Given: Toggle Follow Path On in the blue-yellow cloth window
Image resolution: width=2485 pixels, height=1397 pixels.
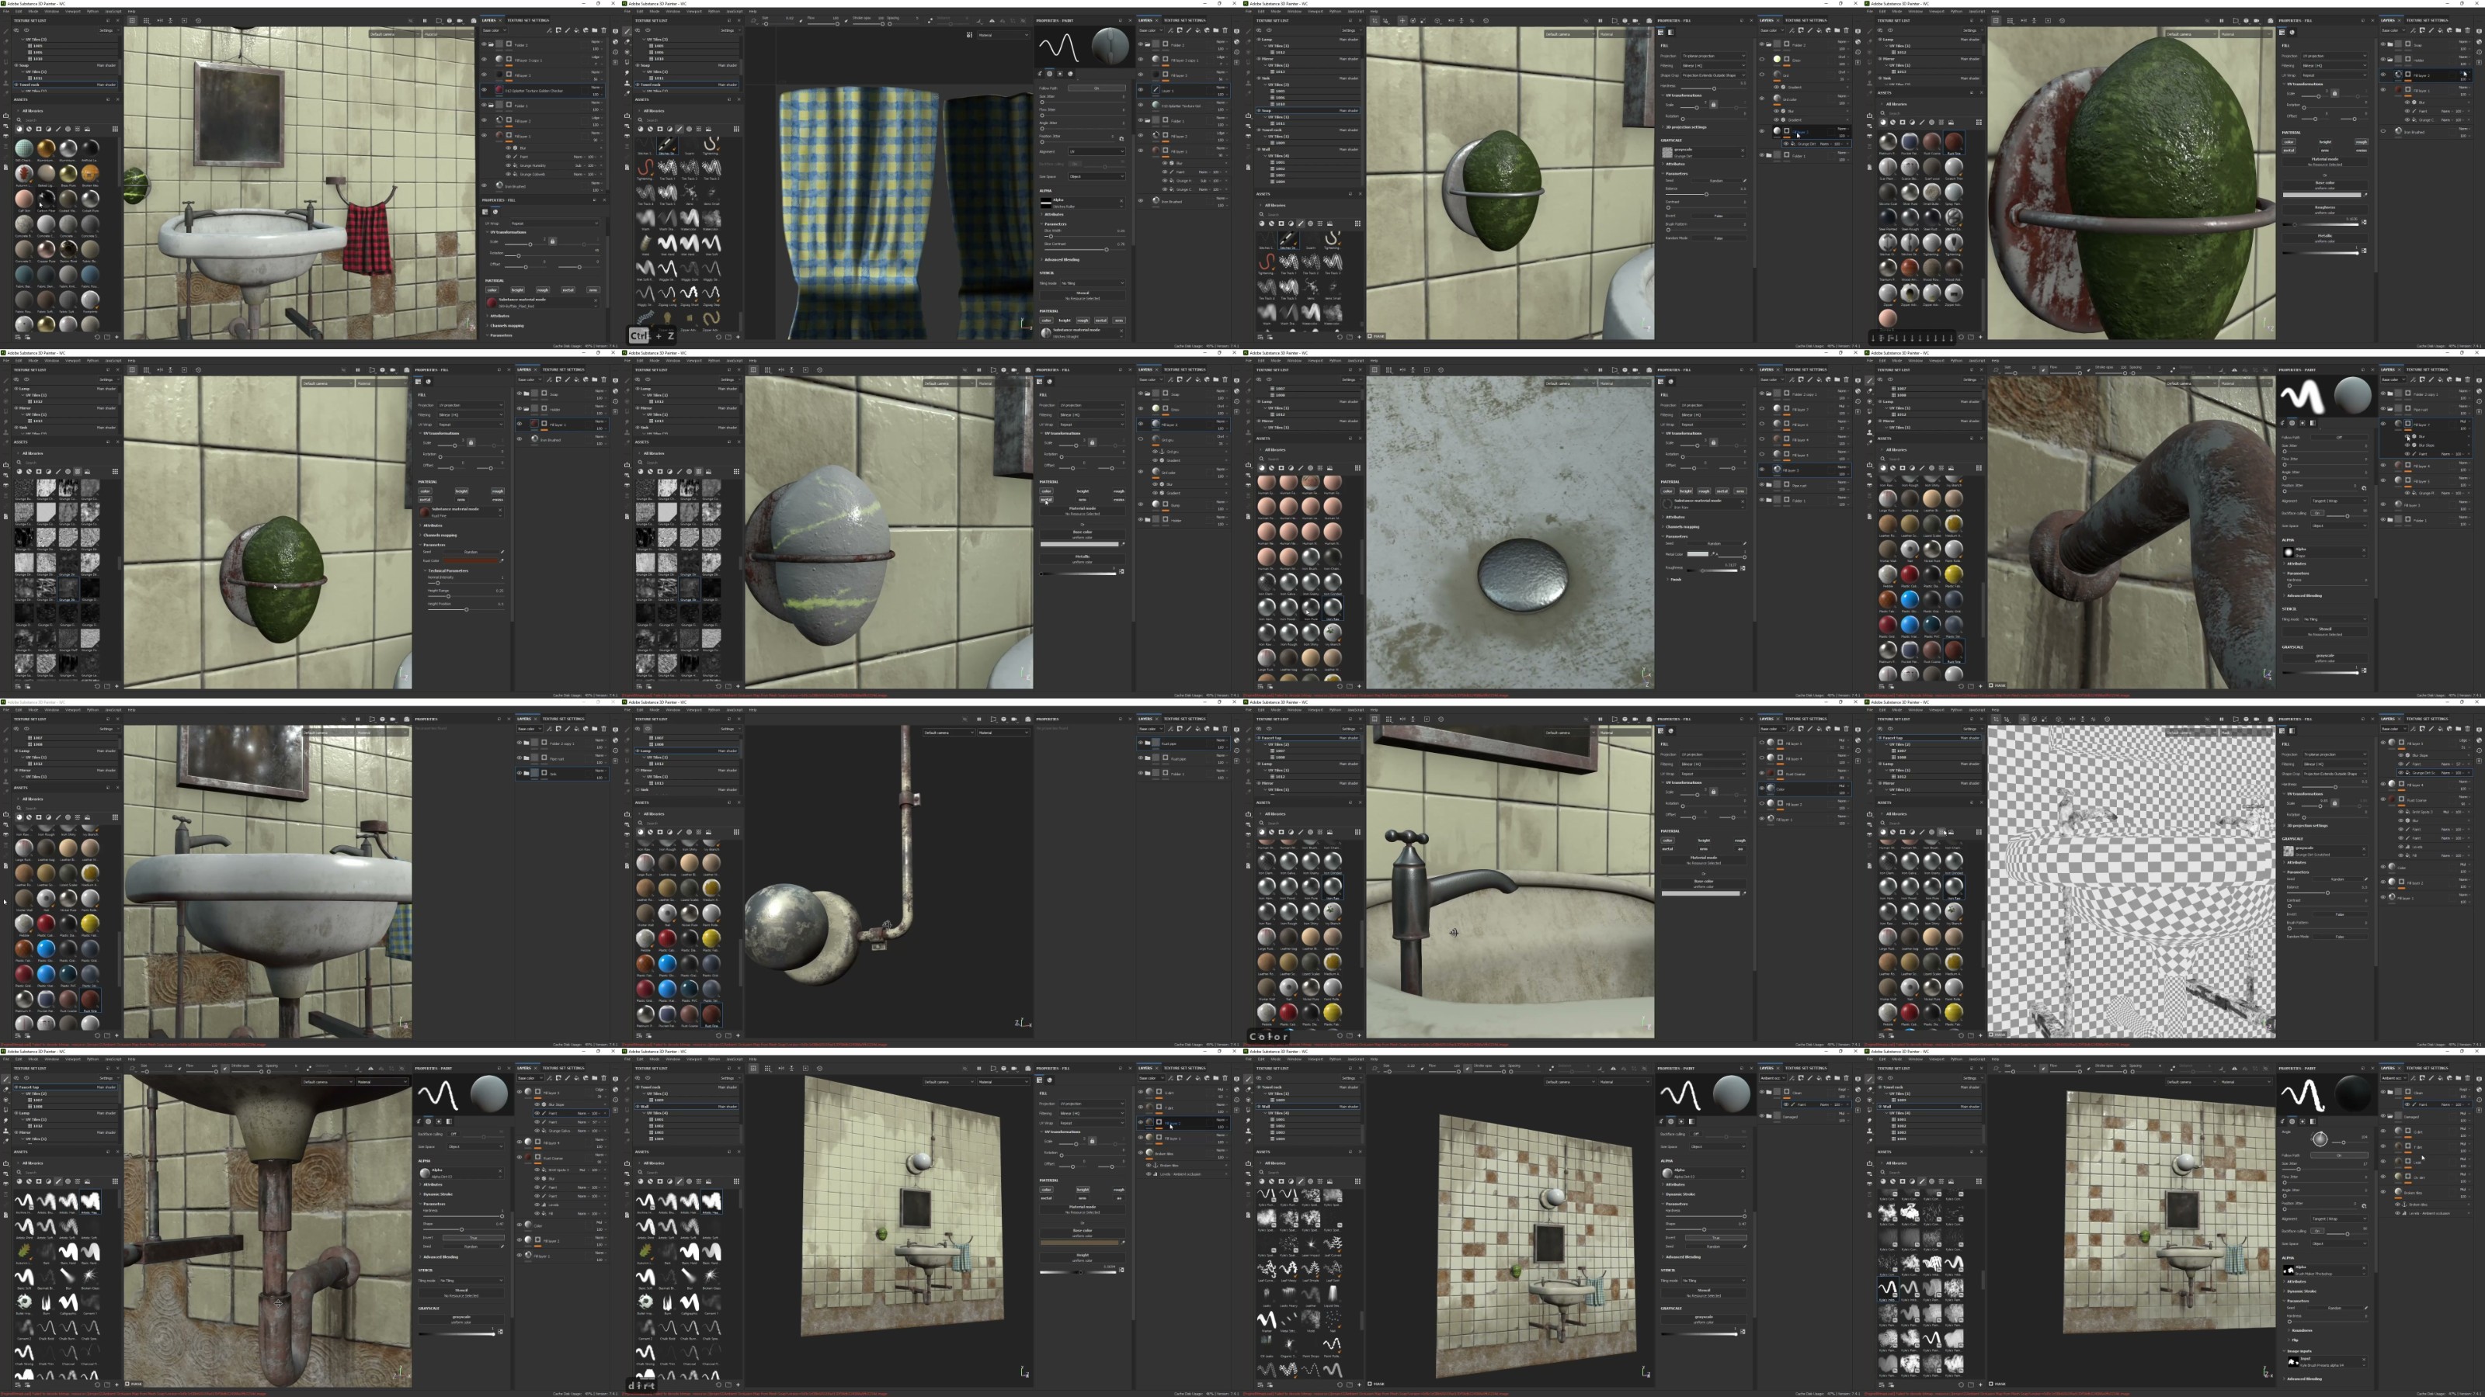Looking at the screenshot, I should point(1096,88).
